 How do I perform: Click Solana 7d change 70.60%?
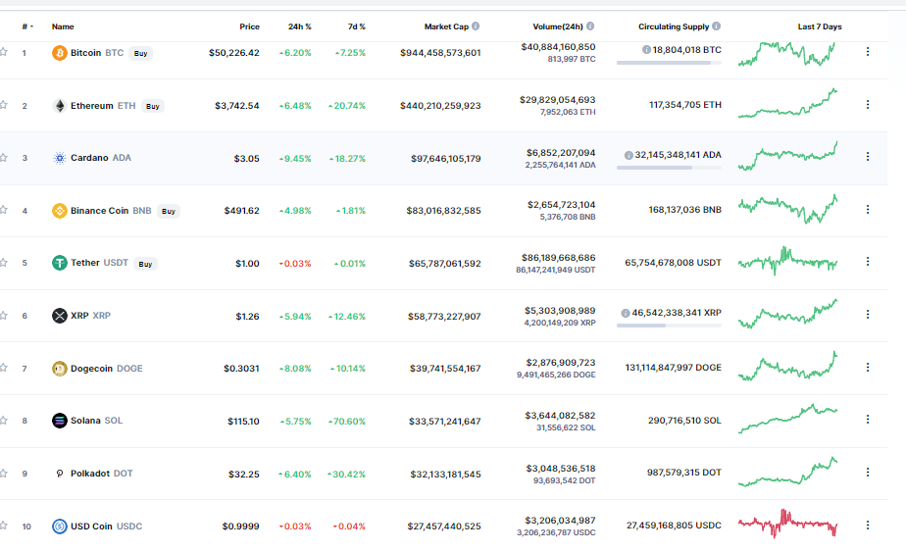coord(347,422)
